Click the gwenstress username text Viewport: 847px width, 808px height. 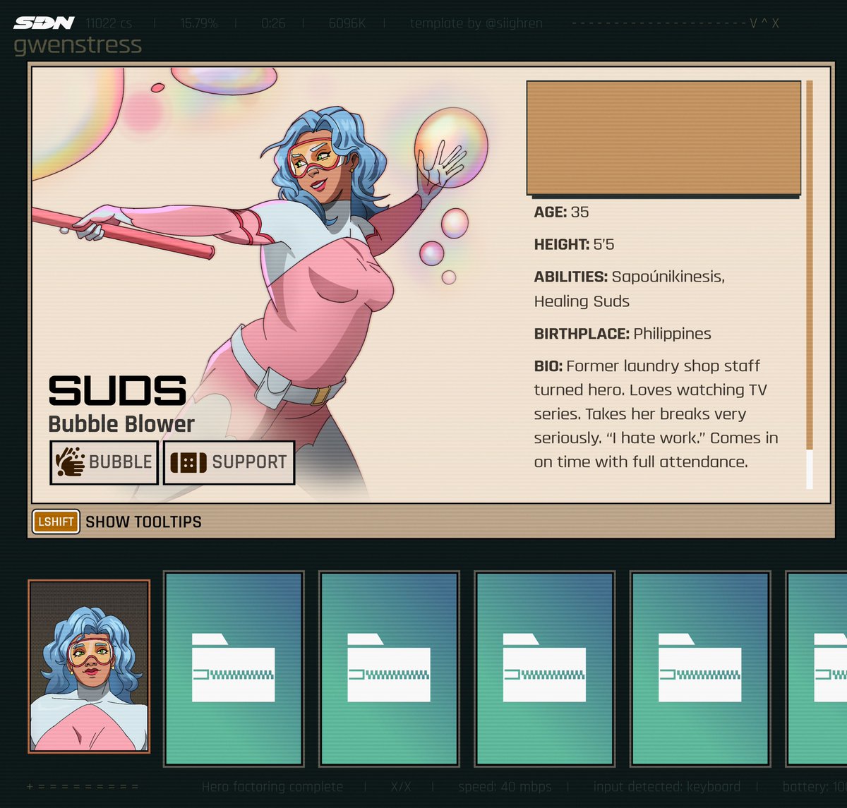[78, 46]
